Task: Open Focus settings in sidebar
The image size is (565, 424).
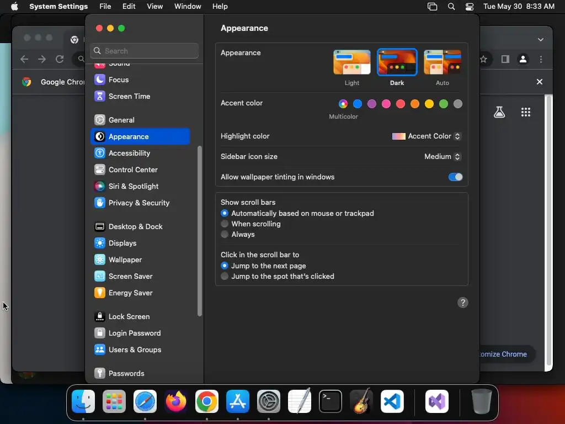Action: [x=140, y=79]
